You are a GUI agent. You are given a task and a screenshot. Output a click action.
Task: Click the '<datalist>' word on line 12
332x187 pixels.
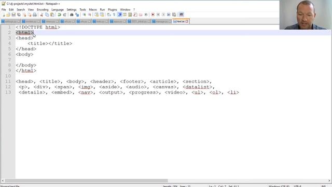[x=197, y=87]
